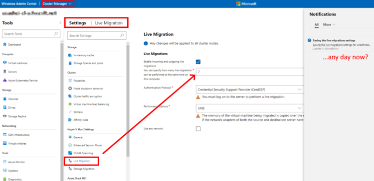Check the Use any network checkbox

point(198,129)
